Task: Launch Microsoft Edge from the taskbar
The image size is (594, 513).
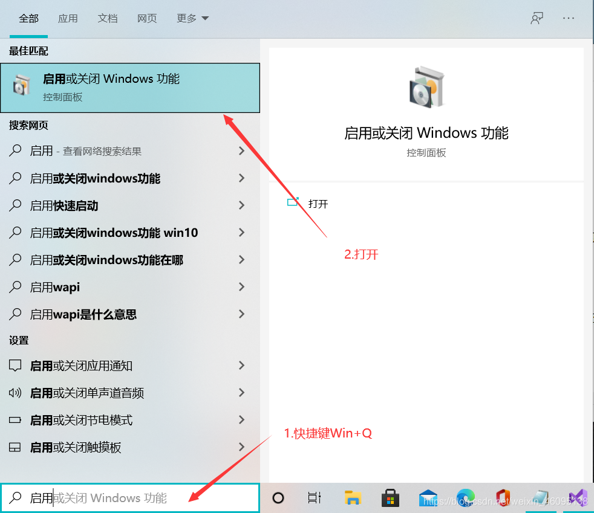Action: 466,498
